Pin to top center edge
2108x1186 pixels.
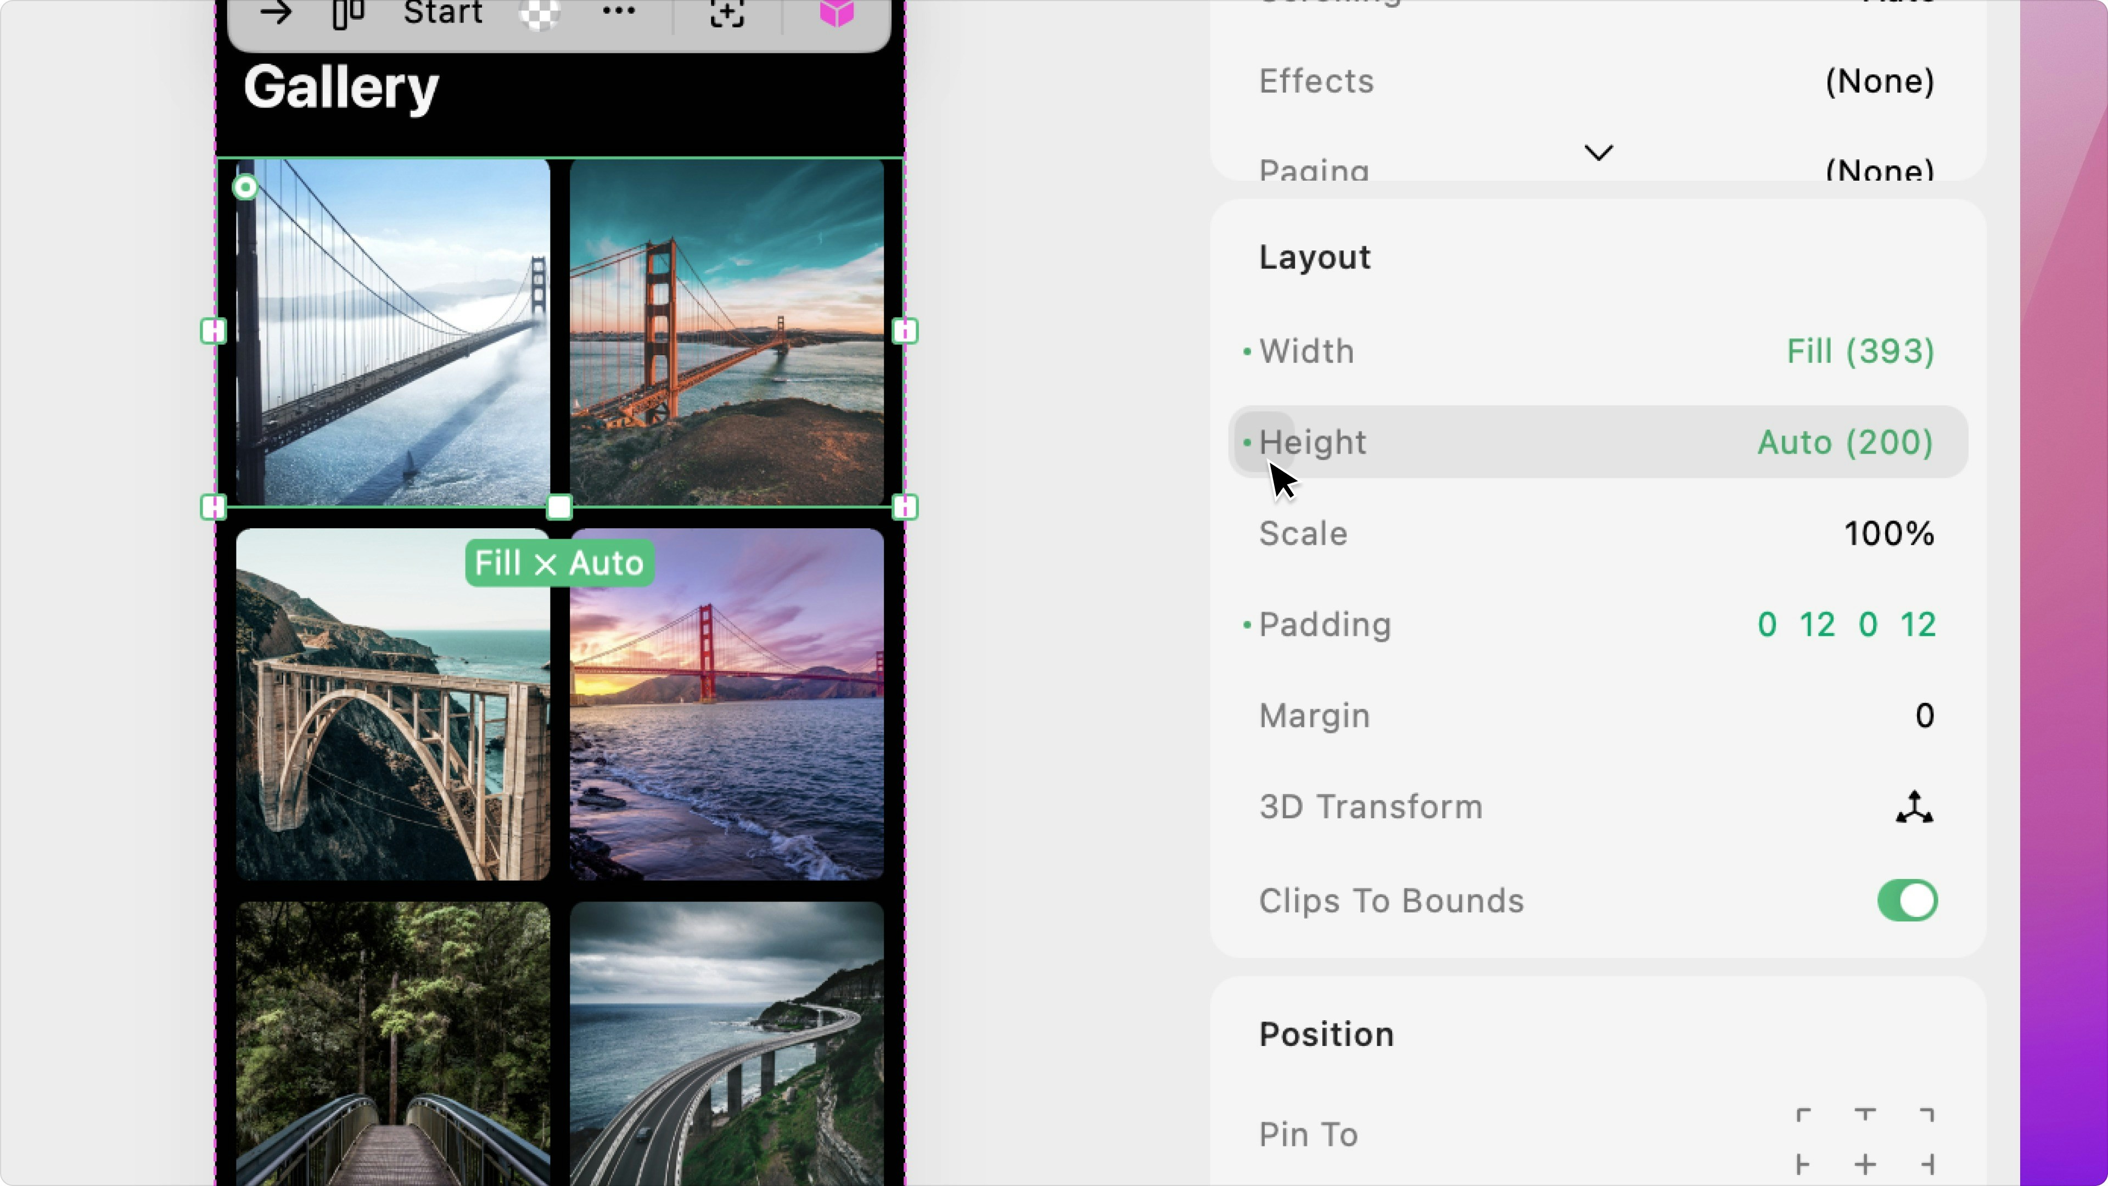(x=1865, y=1116)
